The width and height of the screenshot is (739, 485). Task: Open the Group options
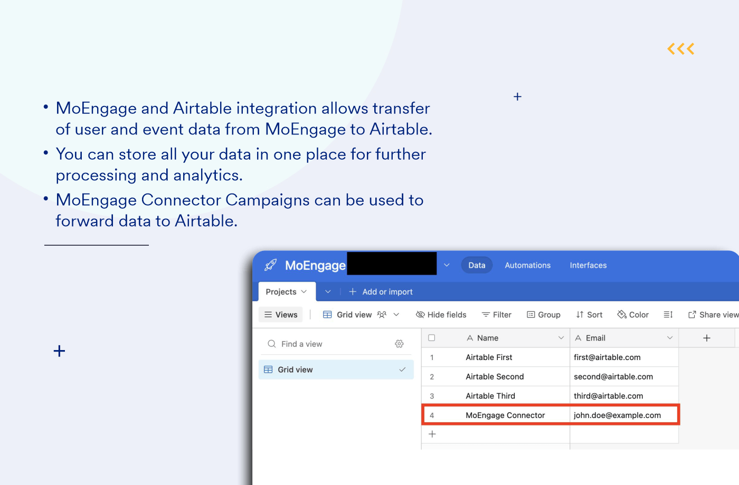tap(543, 315)
